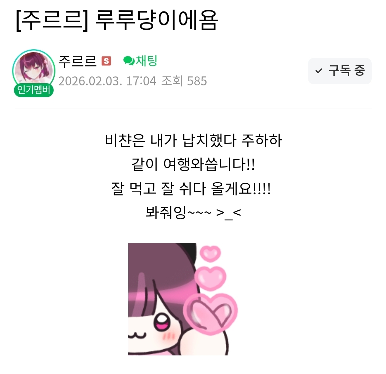The height and width of the screenshot is (374, 386).
Task: Click the post date 2026.02.03. 17:04
Action: [107, 81]
